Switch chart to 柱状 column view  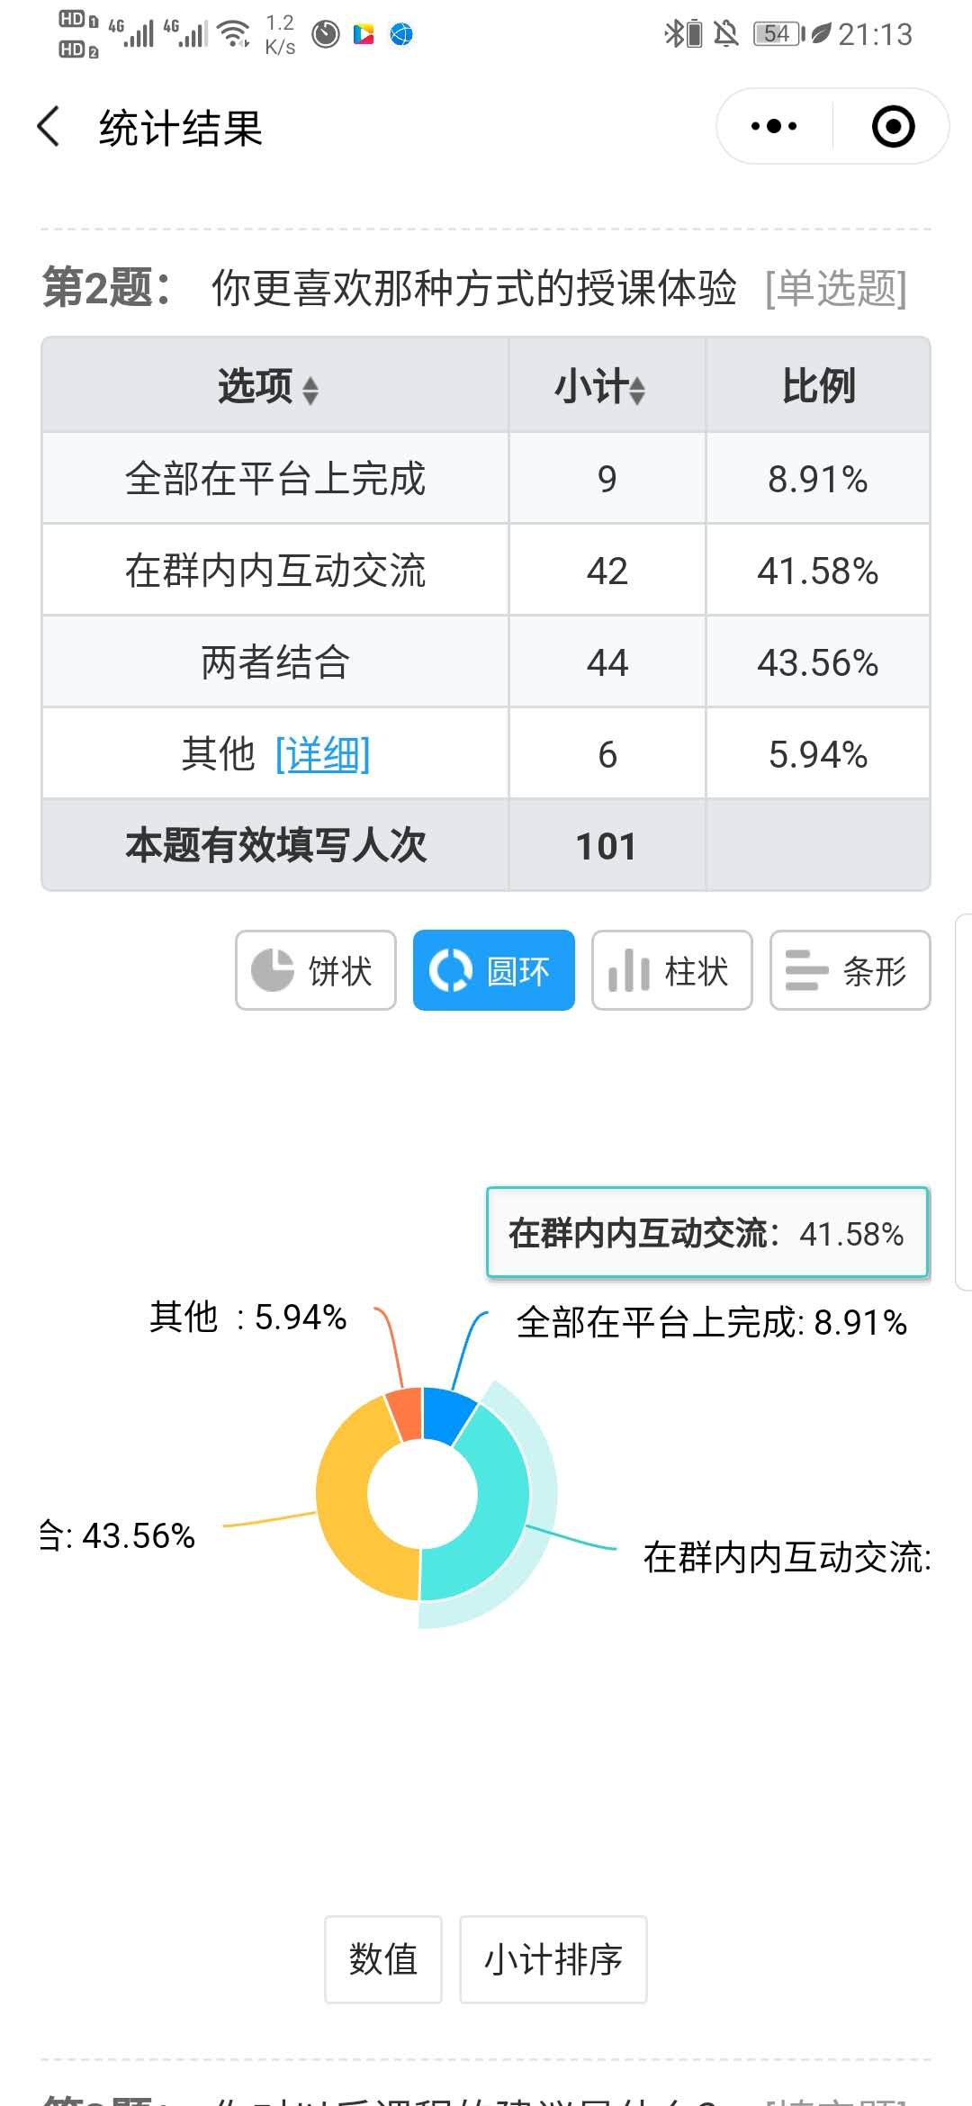point(671,970)
